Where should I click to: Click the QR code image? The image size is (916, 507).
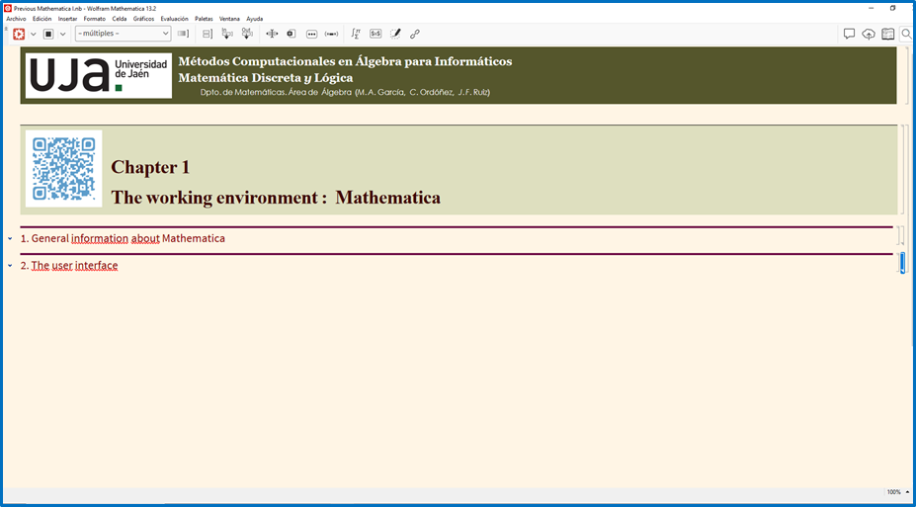pyautogui.click(x=63, y=168)
